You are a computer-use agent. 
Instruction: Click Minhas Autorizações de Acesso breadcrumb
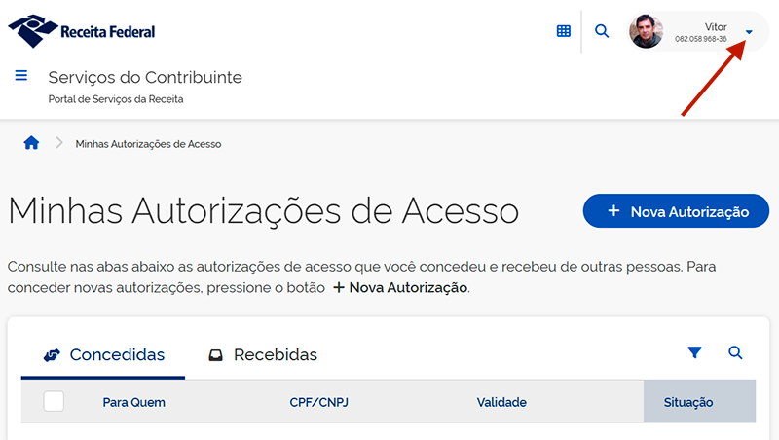tap(148, 144)
